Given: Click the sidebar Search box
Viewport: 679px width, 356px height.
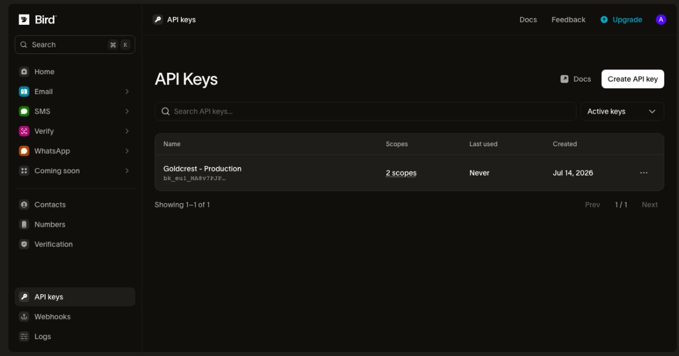Looking at the screenshot, I should (x=75, y=45).
